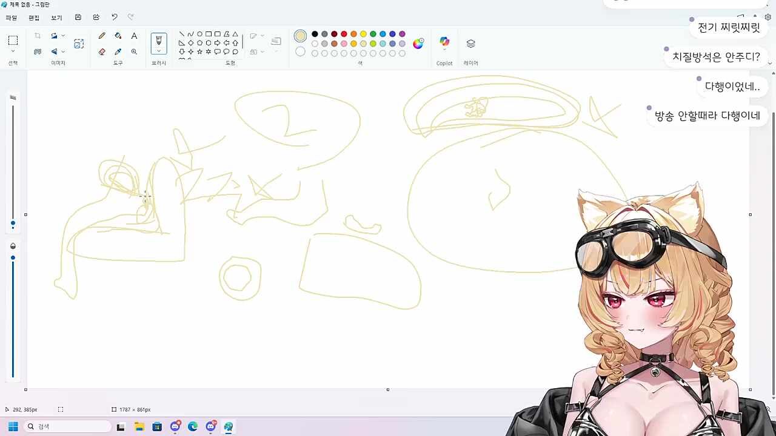The image size is (776, 436).
Task: Select the Magnifier zoom tool
Action: 134,52
